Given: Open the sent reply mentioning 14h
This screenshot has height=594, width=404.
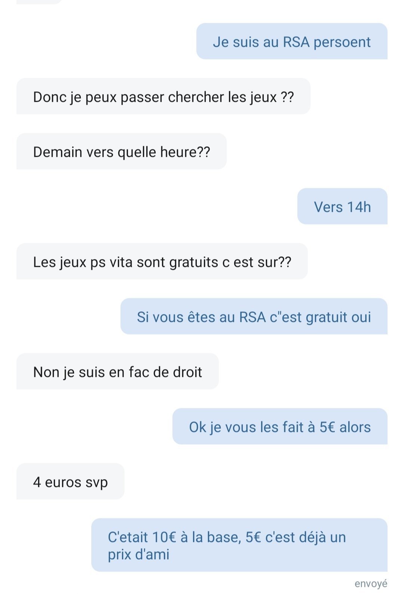Looking at the screenshot, I should coord(342,207).
